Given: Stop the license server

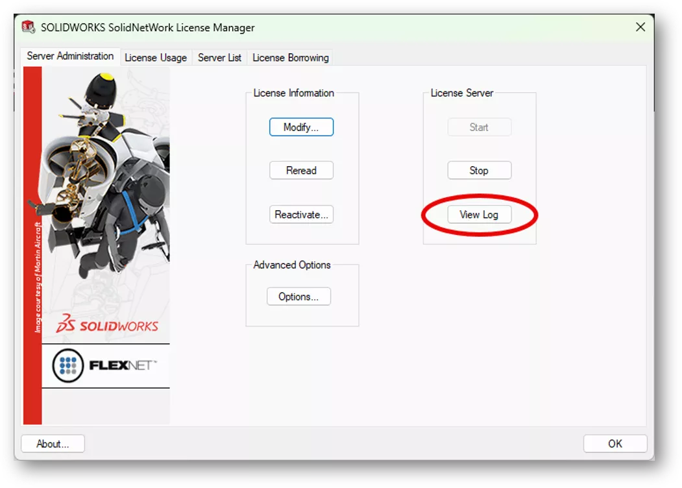Looking at the screenshot, I should (479, 171).
